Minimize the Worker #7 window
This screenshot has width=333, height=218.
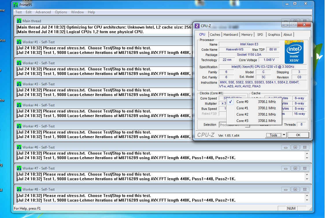[286, 168]
